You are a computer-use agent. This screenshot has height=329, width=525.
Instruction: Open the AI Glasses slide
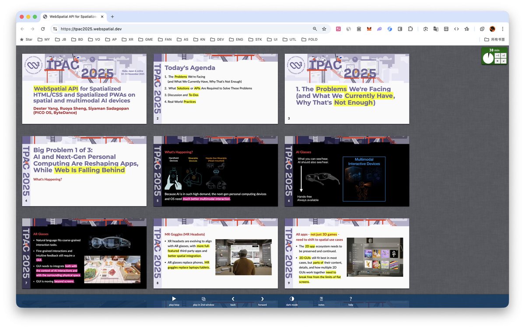pyautogui.click(x=347, y=171)
